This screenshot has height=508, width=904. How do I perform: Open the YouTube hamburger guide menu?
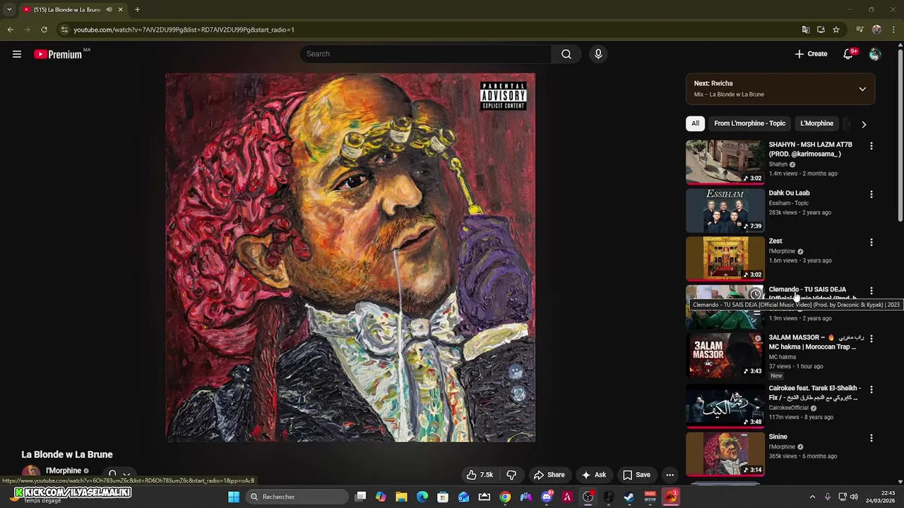(17, 54)
